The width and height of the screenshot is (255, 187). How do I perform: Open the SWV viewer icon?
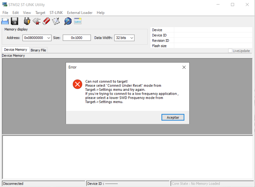click(78, 21)
